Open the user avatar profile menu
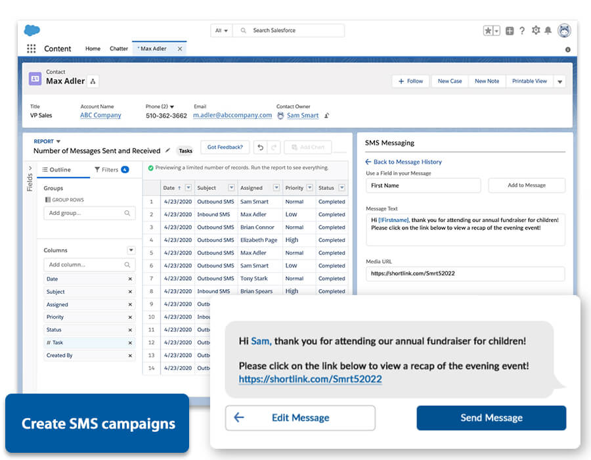 [x=564, y=30]
